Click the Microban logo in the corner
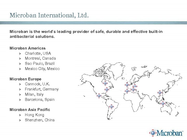 coord(166,133)
